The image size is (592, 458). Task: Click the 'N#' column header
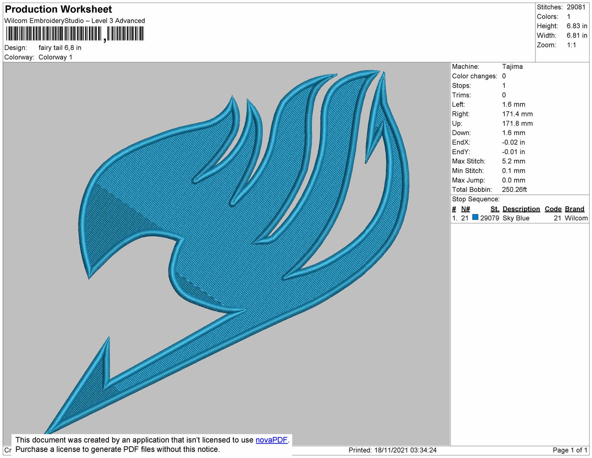pos(465,209)
